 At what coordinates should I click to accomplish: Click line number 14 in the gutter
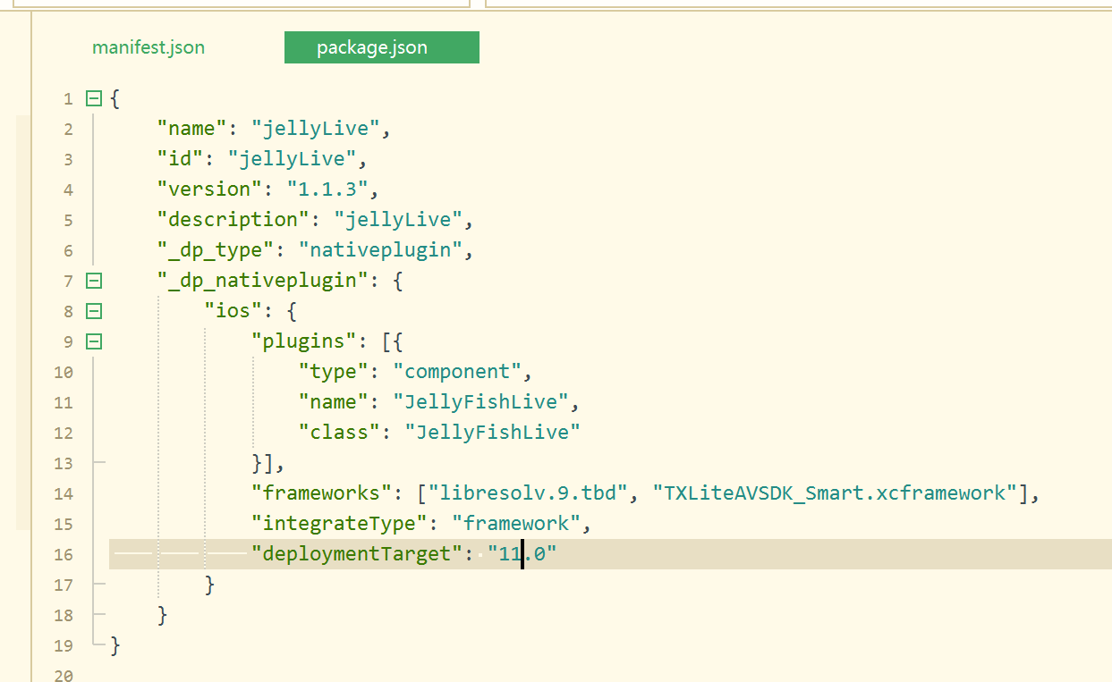pyautogui.click(x=64, y=493)
